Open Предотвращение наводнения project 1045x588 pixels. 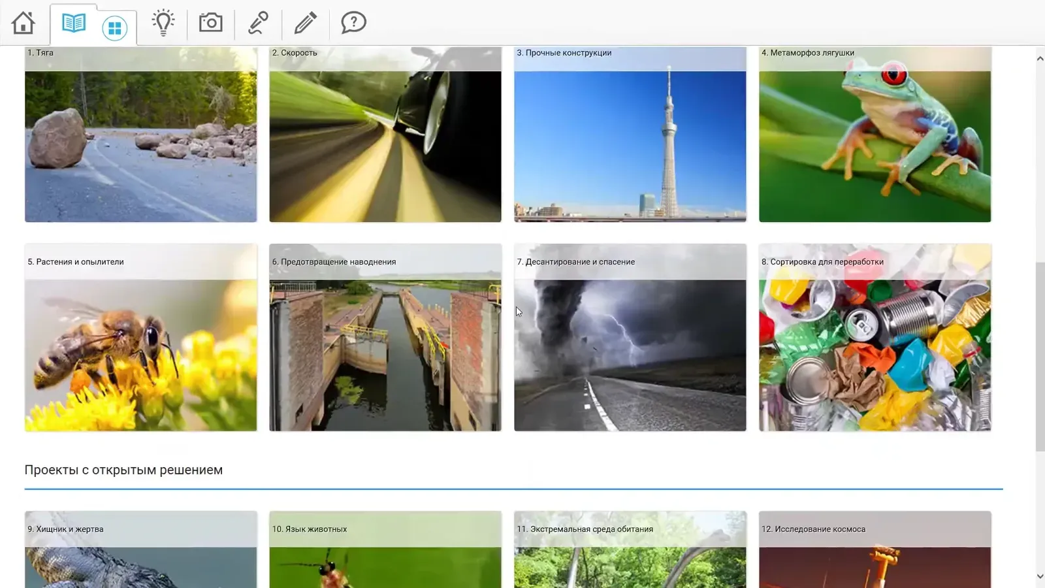(385, 337)
